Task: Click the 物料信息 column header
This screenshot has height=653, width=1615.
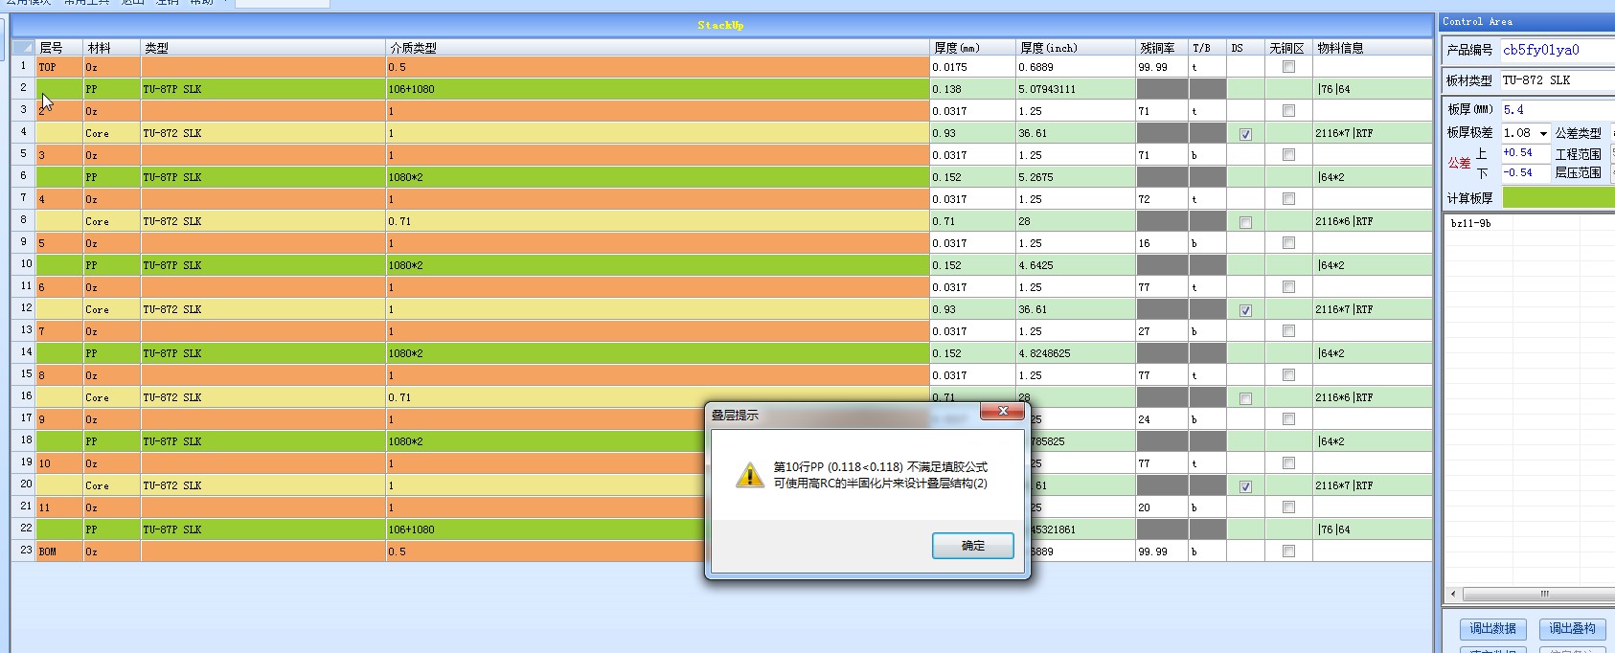Action: [x=1373, y=47]
